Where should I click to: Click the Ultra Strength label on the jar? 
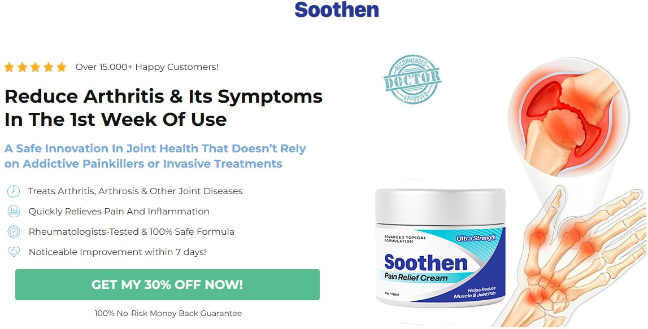(476, 238)
